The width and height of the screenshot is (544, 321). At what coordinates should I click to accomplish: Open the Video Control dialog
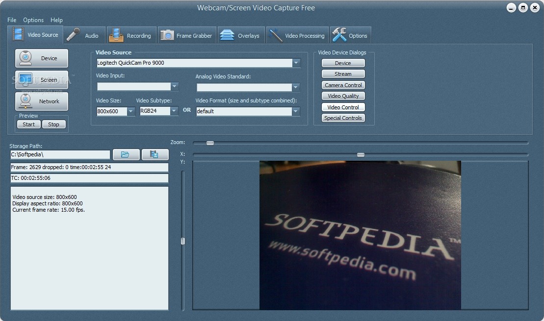(343, 107)
